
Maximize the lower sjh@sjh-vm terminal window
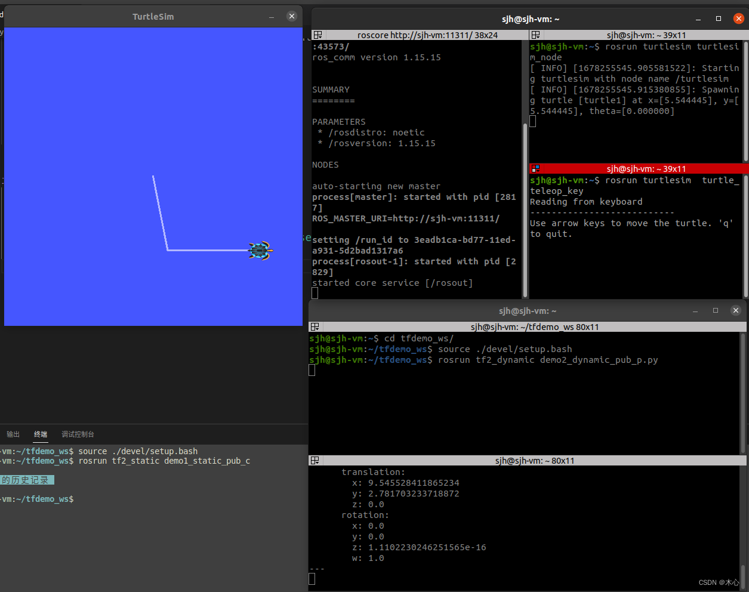pyautogui.click(x=716, y=310)
